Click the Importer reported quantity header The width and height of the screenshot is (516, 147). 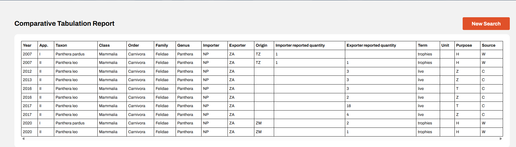tap(309, 45)
